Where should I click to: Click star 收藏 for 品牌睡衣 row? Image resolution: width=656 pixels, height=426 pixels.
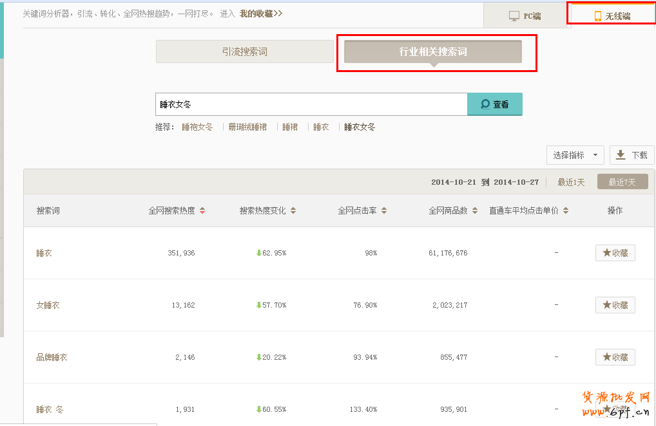tap(615, 357)
